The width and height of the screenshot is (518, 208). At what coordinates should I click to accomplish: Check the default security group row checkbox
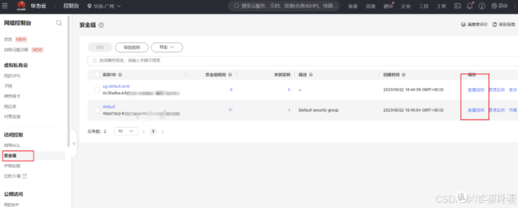(97, 110)
